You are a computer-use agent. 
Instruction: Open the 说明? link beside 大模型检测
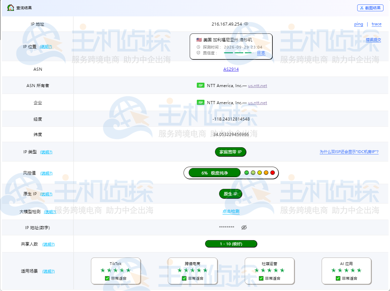(x=50, y=212)
